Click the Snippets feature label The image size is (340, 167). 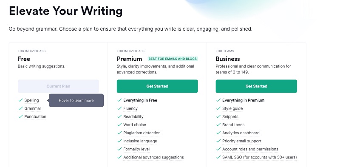[230, 117]
